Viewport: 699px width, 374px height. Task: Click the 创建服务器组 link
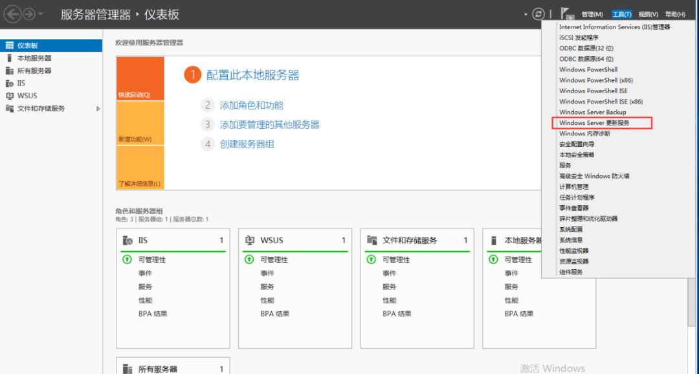point(247,144)
